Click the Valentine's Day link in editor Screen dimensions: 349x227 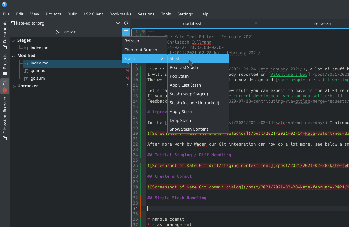(x=289, y=75)
